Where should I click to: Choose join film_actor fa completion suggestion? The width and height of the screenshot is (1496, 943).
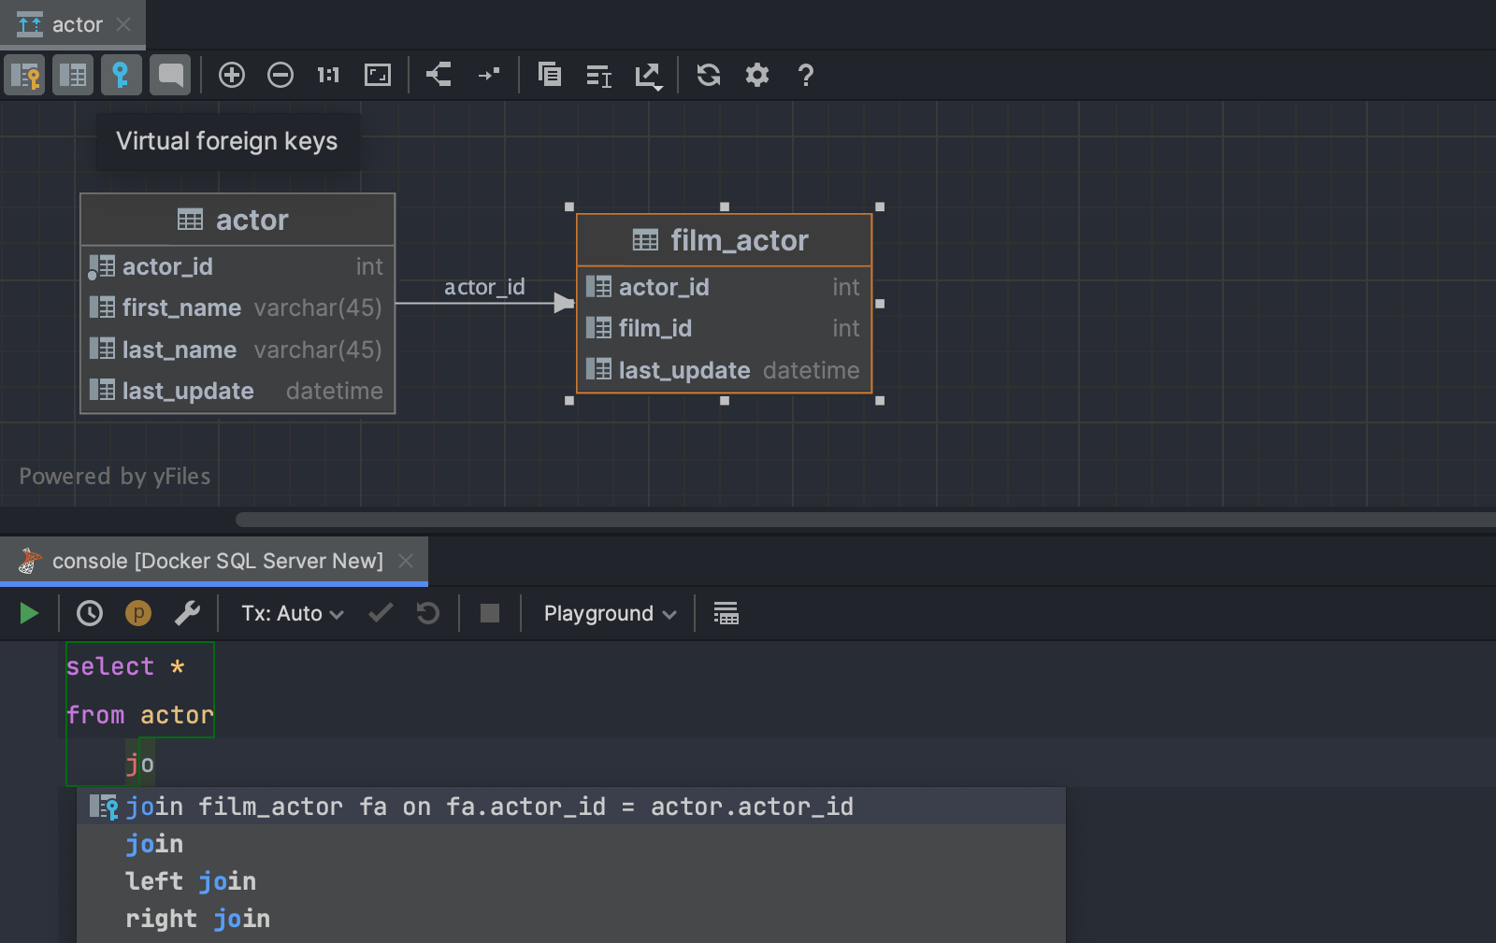[571, 807]
